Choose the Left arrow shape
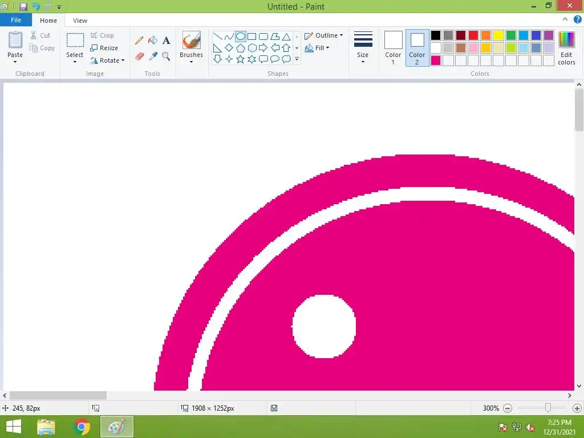 point(275,48)
